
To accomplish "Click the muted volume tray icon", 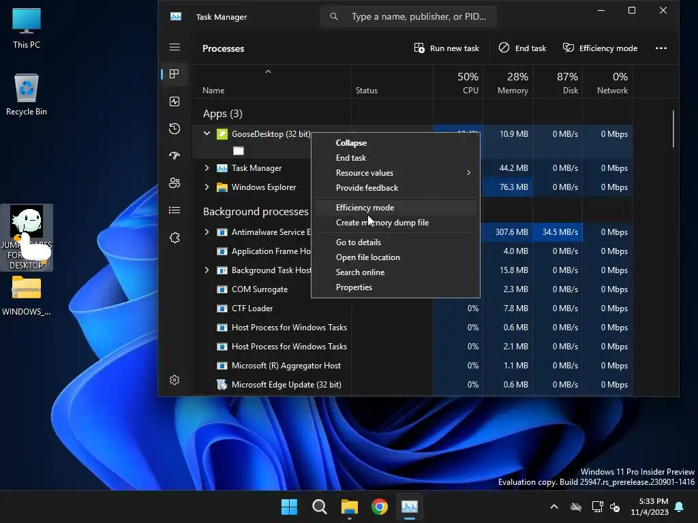I will pyautogui.click(x=616, y=507).
